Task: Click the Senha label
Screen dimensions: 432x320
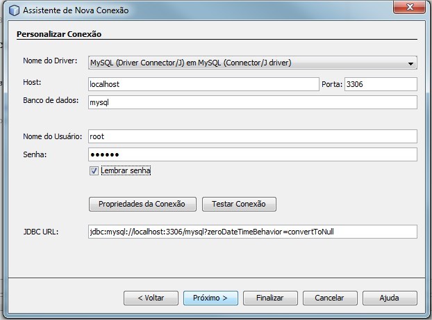Action: pyautogui.click(x=35, y=154)
